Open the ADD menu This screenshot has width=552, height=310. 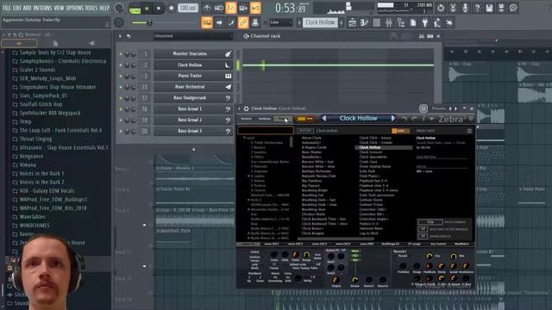tap(27, 8)
